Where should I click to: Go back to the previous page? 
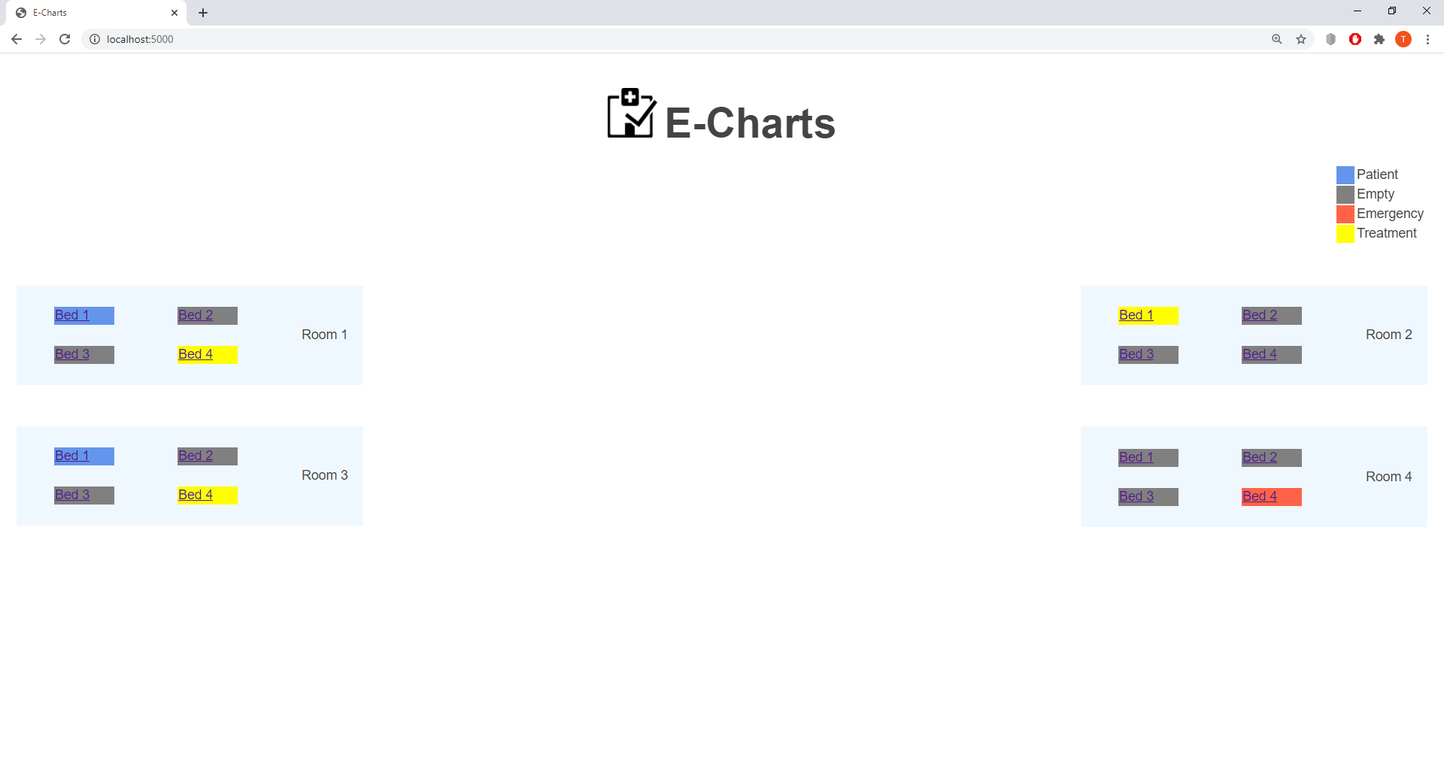pos(17,39)
